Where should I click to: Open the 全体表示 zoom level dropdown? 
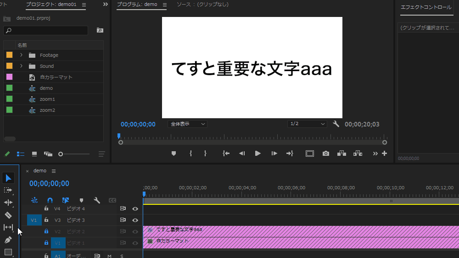coord(187,124)
